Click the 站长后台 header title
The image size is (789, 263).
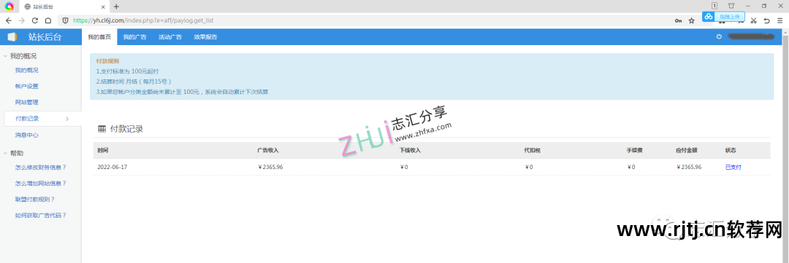[45, 36]
